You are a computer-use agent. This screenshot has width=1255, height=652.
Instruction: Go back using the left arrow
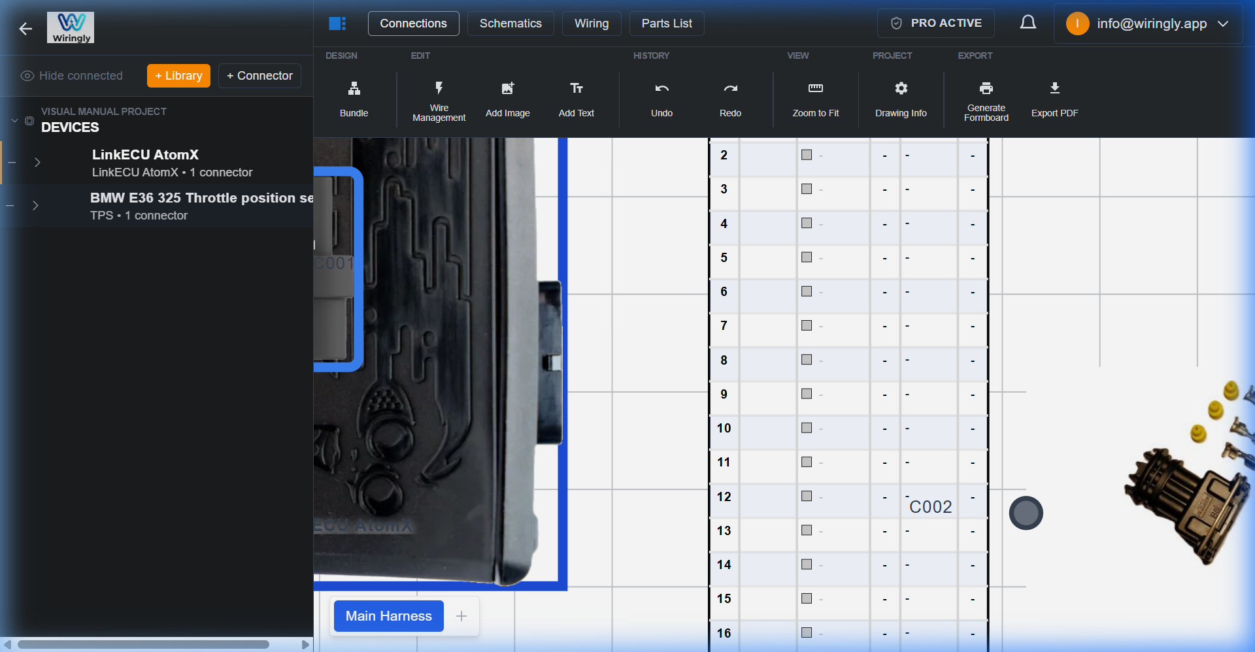click(x=25, y=29)
